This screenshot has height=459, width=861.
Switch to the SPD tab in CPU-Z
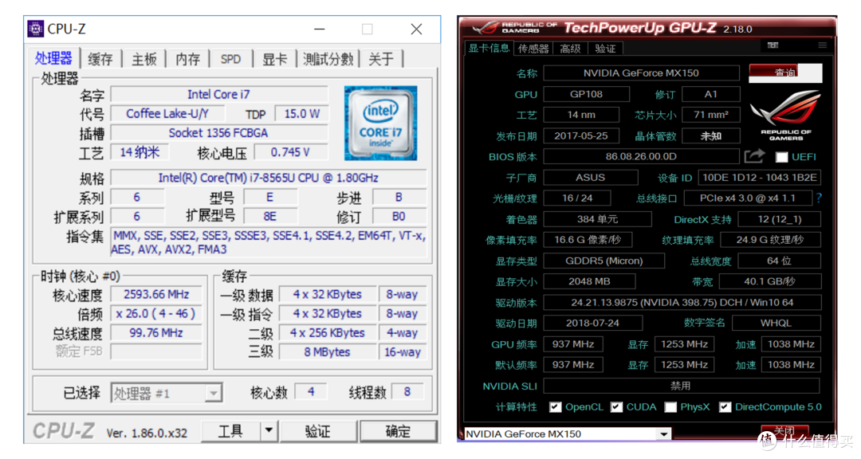[230, 59]
